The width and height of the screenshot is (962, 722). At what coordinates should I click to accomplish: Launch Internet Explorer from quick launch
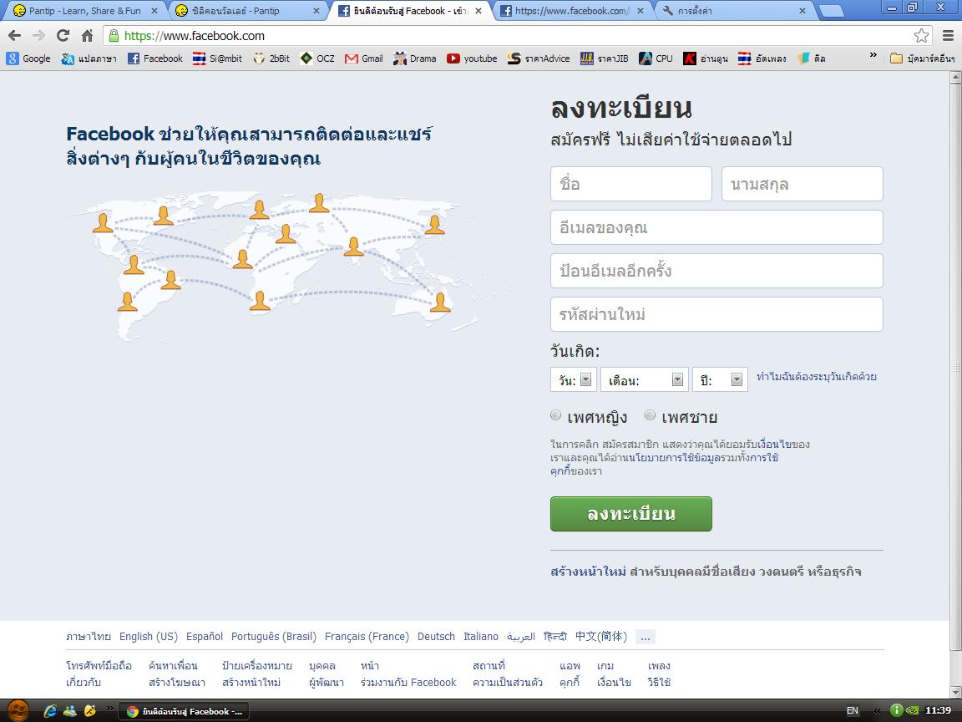50,711
